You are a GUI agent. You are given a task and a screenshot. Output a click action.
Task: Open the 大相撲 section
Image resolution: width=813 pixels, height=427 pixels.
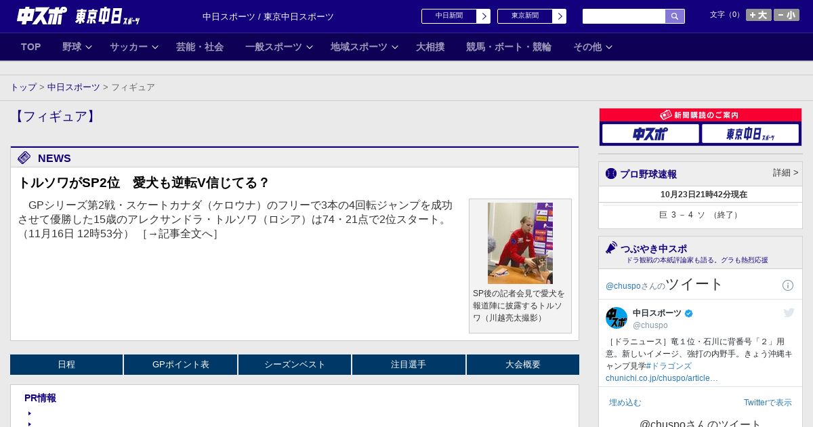coord(430,47)
